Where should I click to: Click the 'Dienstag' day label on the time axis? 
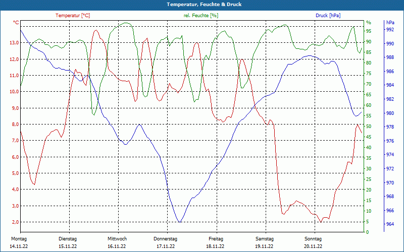(68, 239)
